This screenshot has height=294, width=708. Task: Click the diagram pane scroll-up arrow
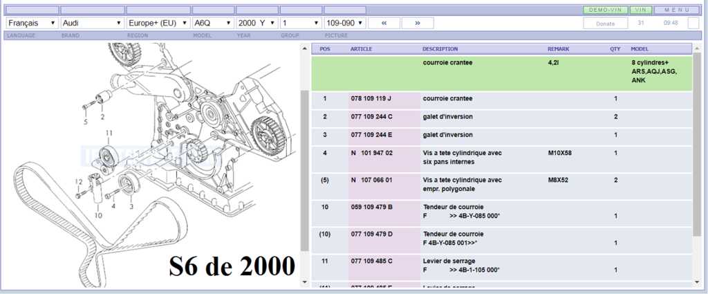304,49
